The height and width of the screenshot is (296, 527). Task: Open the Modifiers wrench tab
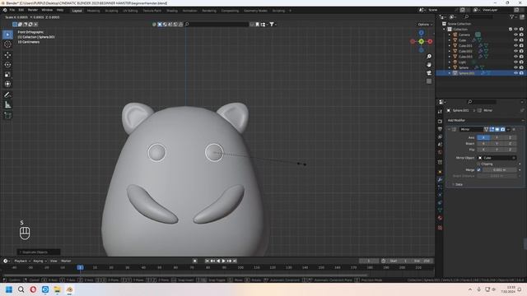pyautogui.click(x=440, y=180)
